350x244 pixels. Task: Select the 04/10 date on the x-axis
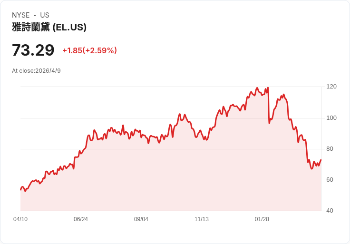coord(20,219)
